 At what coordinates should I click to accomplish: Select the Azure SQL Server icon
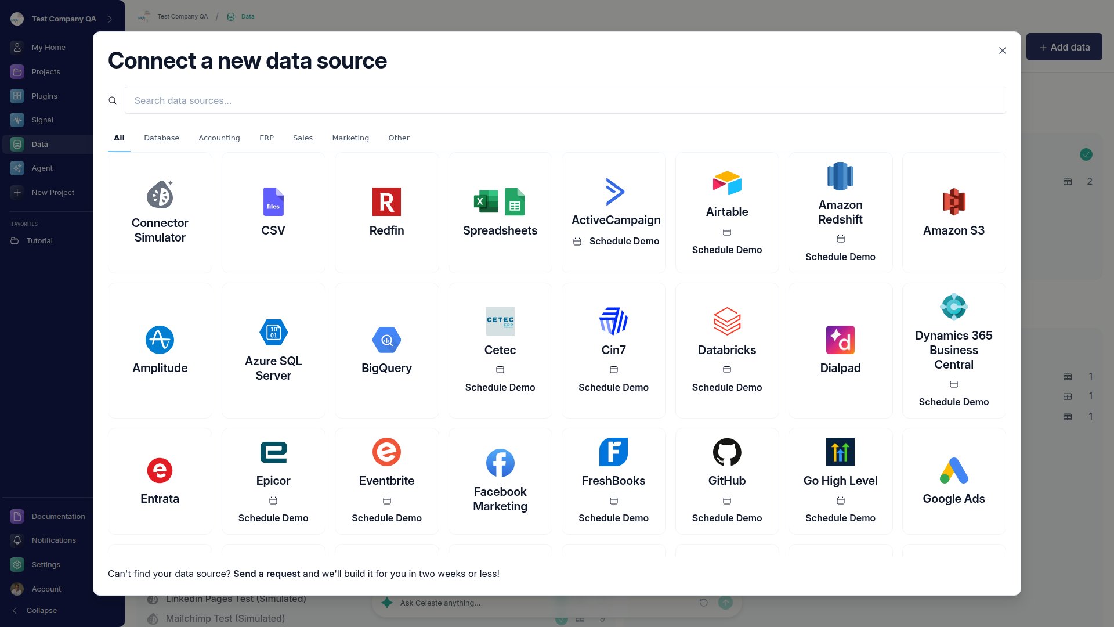[x=273, y=333]
